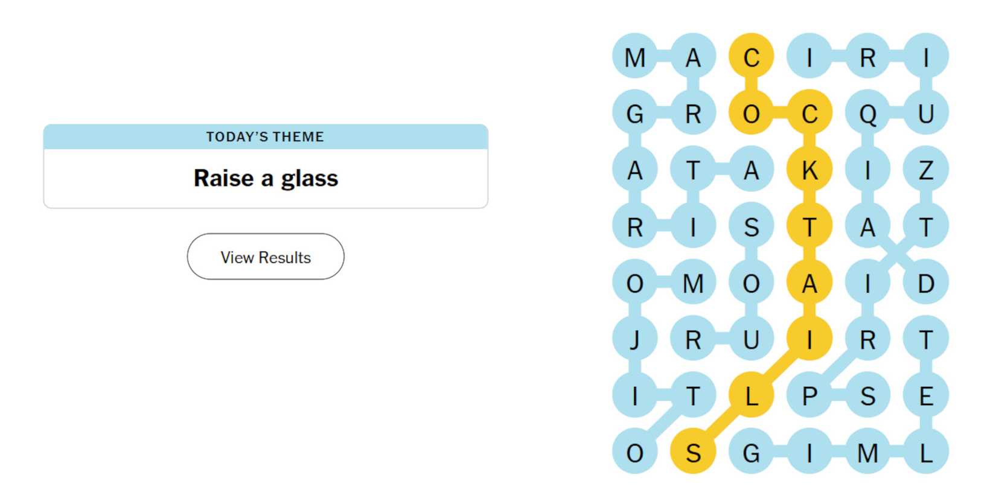Click the TODAY'S THEME header bar

click(x=266, y=136)
